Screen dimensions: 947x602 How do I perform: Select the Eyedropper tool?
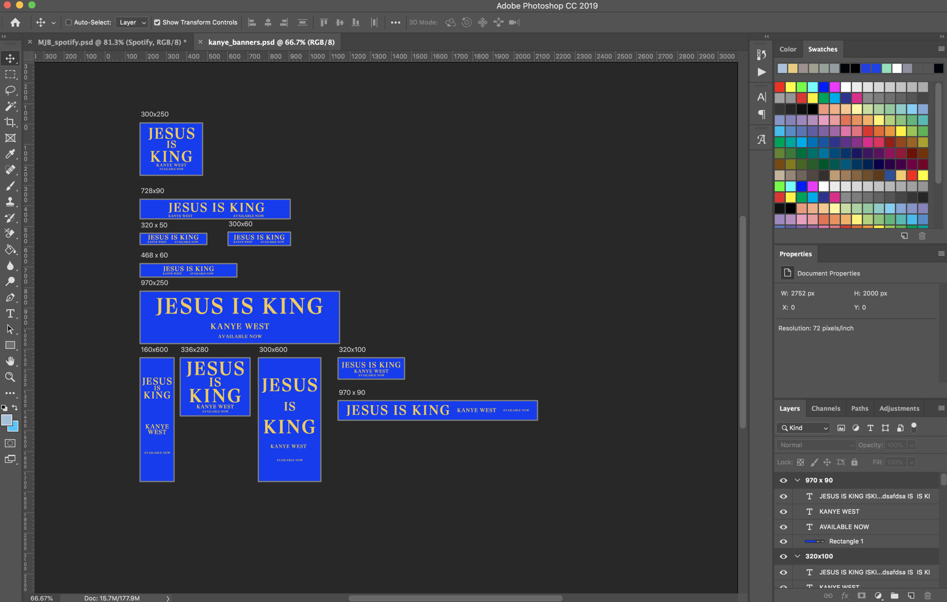coord(10,154)
